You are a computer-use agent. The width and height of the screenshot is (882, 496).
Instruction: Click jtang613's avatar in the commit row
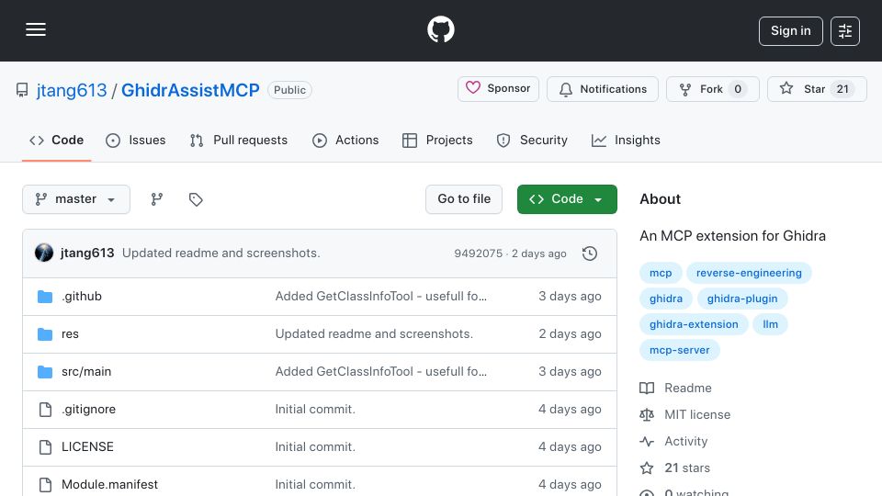[44, 254]
